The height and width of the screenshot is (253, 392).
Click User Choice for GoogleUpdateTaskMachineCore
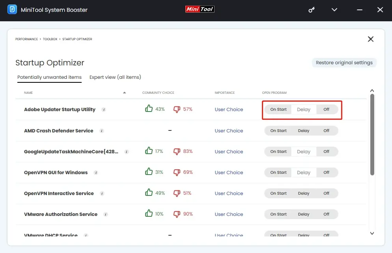coord(229,152)
